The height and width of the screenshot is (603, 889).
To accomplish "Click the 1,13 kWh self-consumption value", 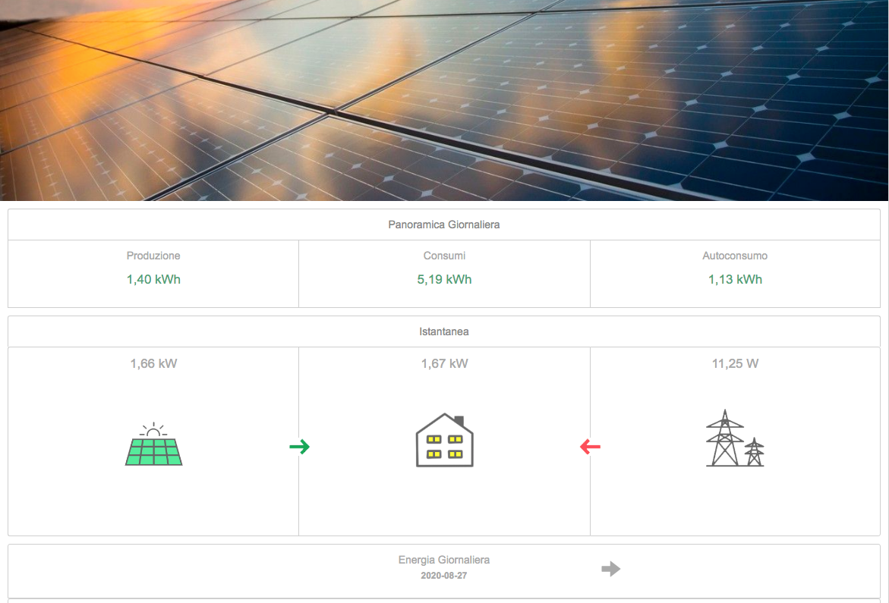I will pyautogui.click(x=735, y=279).
